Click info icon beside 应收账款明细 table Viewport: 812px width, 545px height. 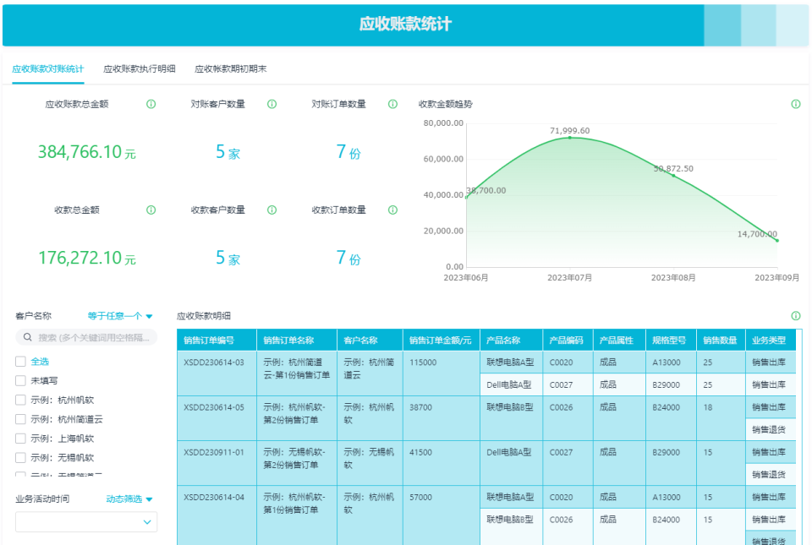[x=795, y=314]
